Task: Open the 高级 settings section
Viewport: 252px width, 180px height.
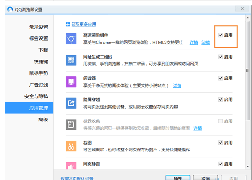Action: (x=43, y=120)
